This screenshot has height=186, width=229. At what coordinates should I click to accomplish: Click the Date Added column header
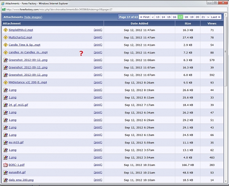[x=139, y=23]
